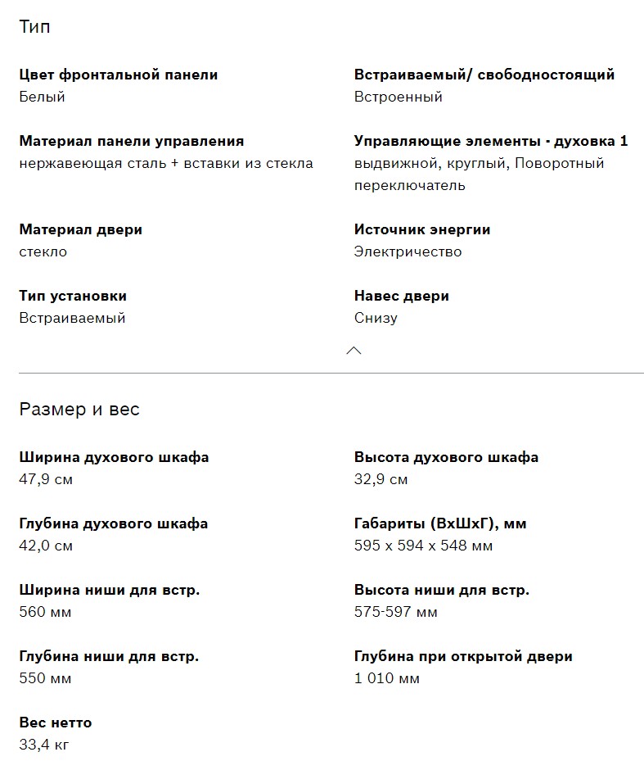Click the нержавеющая сталь + вставки из стекла text
The height and width of the screenshot is (761, 644).
click(x=166, y=163)
